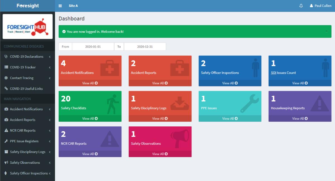The height and width of the screenshot is (181, 335).
Task: Open Safety Officer Inspections in the sidebar menu
Action: coord(27,173)
